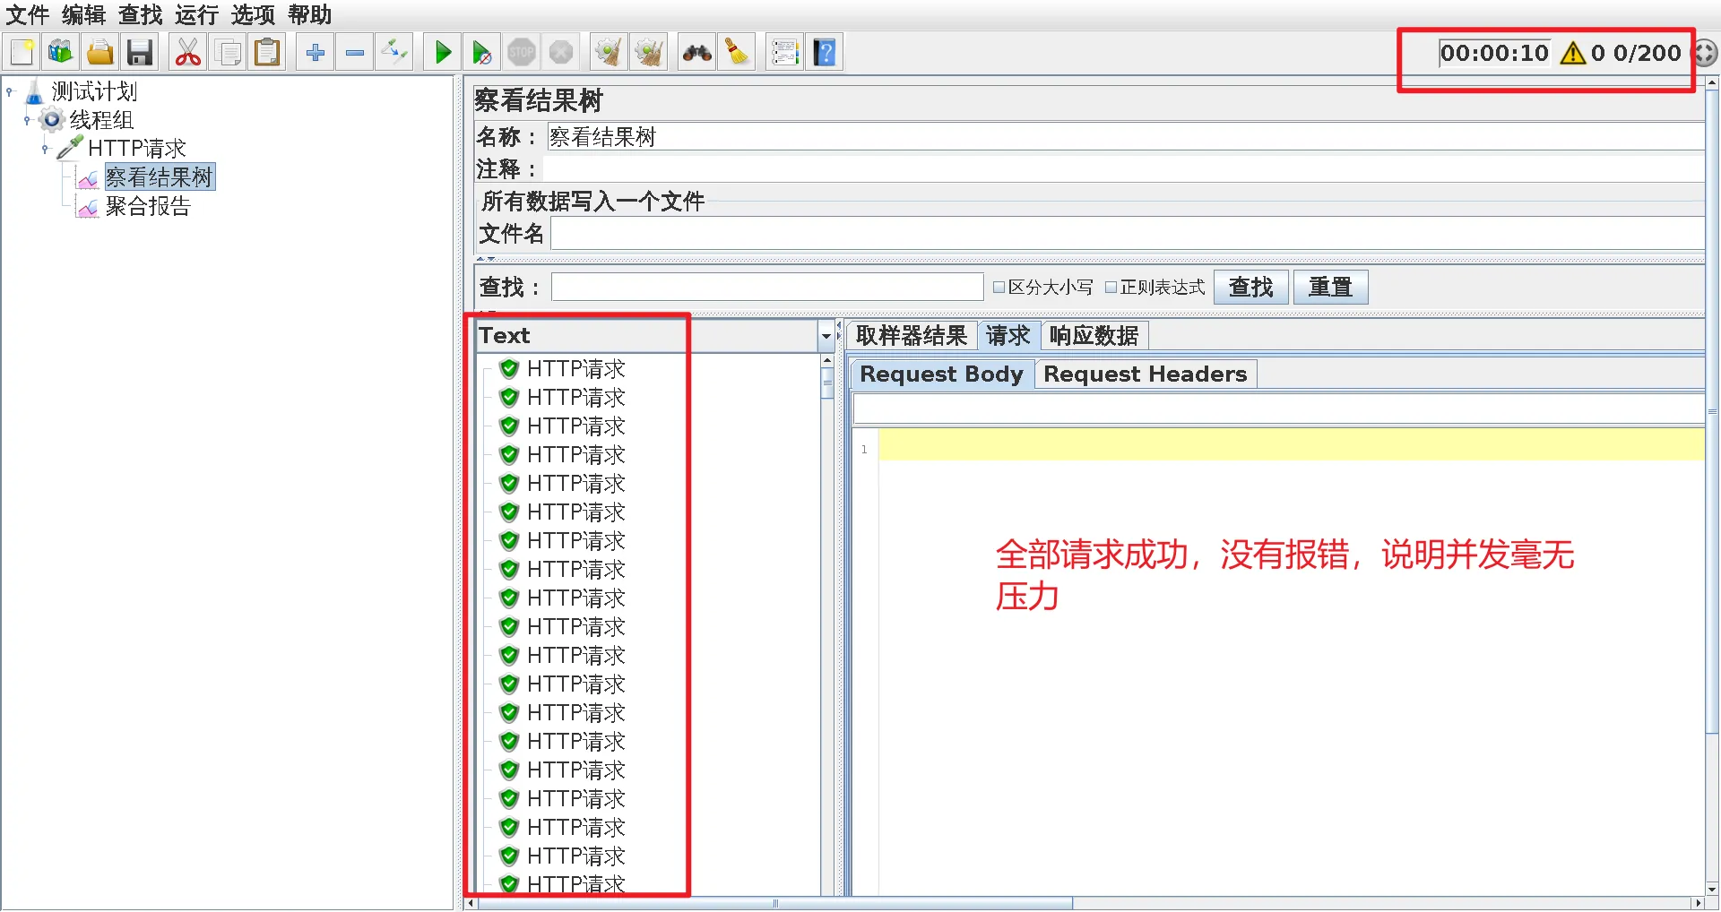Select 聚合报告 in the tree
Viewport: 1721px width, 912px height.
(148, 206)
